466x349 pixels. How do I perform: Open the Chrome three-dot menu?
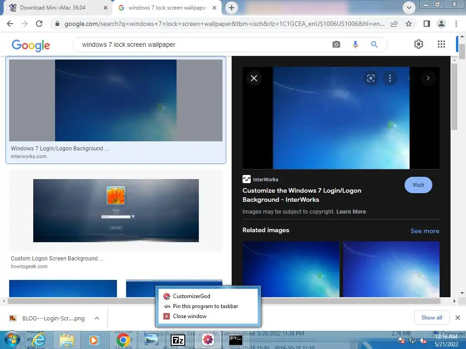tap(456, 24)
